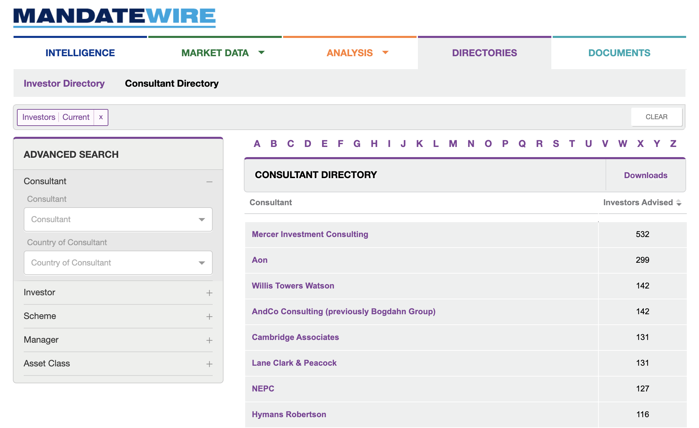Select the 532 investors advised value
The height and width of the screenshot is (428, 699).
pos(642,234)
